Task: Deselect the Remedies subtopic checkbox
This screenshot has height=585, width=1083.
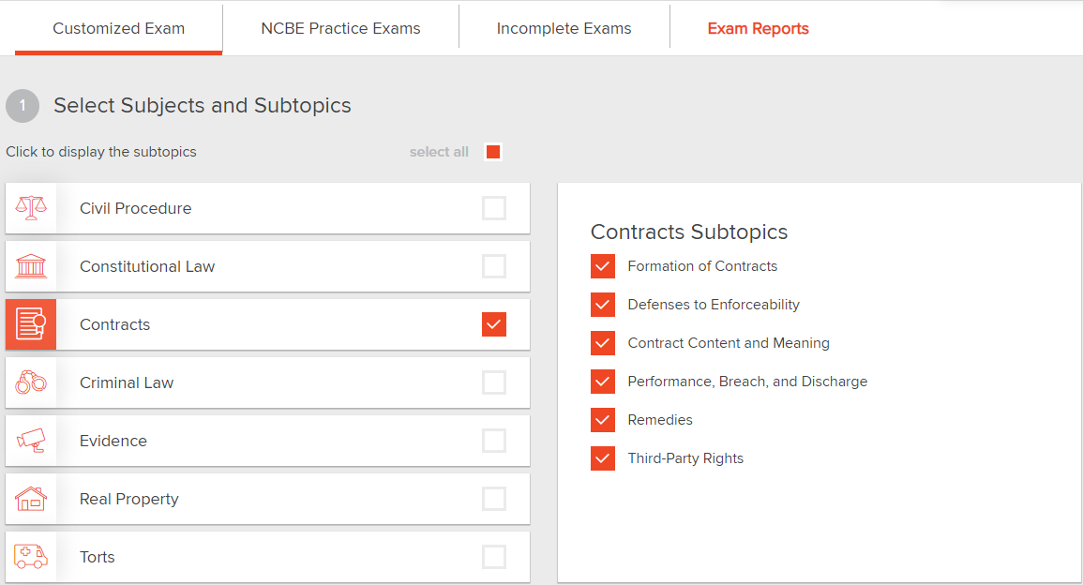Action: tap(603, 420)
